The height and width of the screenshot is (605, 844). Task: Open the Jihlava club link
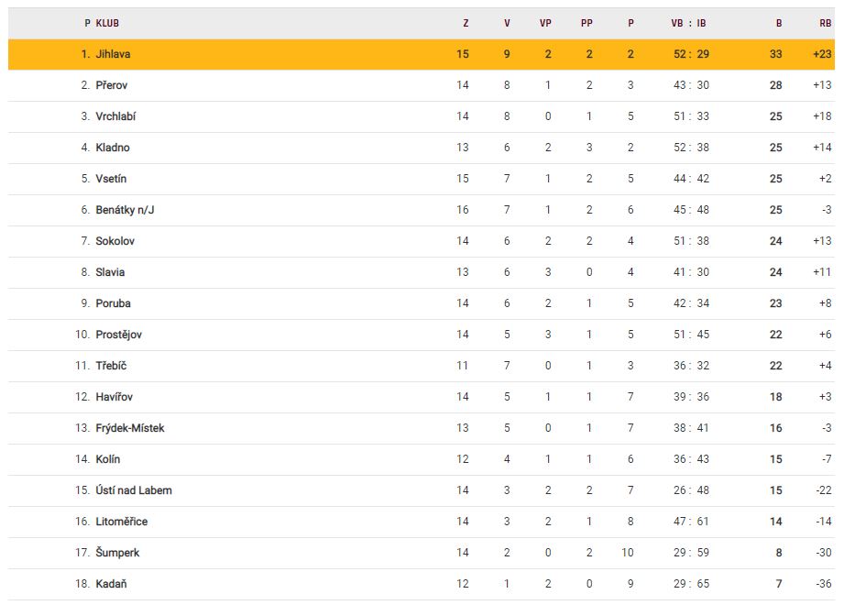pyautogui.click(x=113, y=54)
